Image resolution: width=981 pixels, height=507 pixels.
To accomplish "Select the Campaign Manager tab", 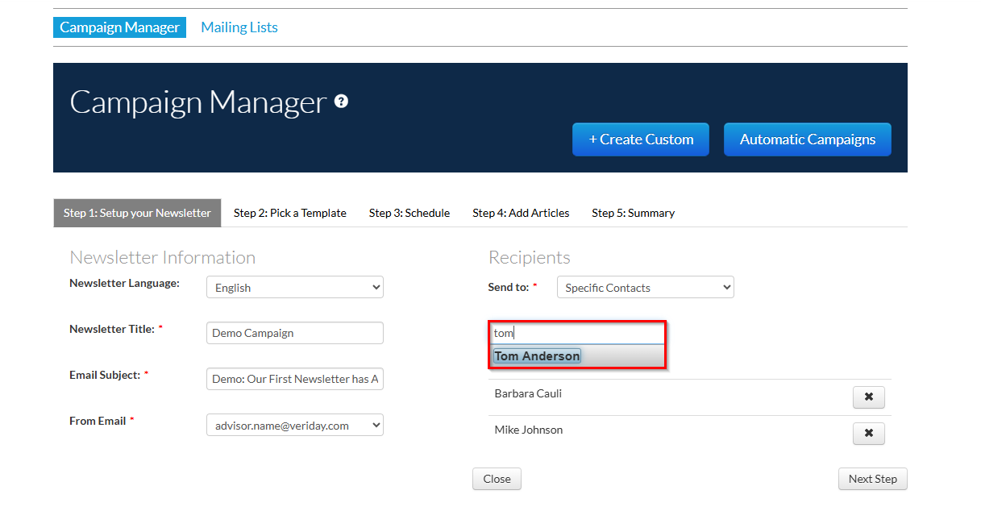I will pyautogui.click(x=119, y=27).
